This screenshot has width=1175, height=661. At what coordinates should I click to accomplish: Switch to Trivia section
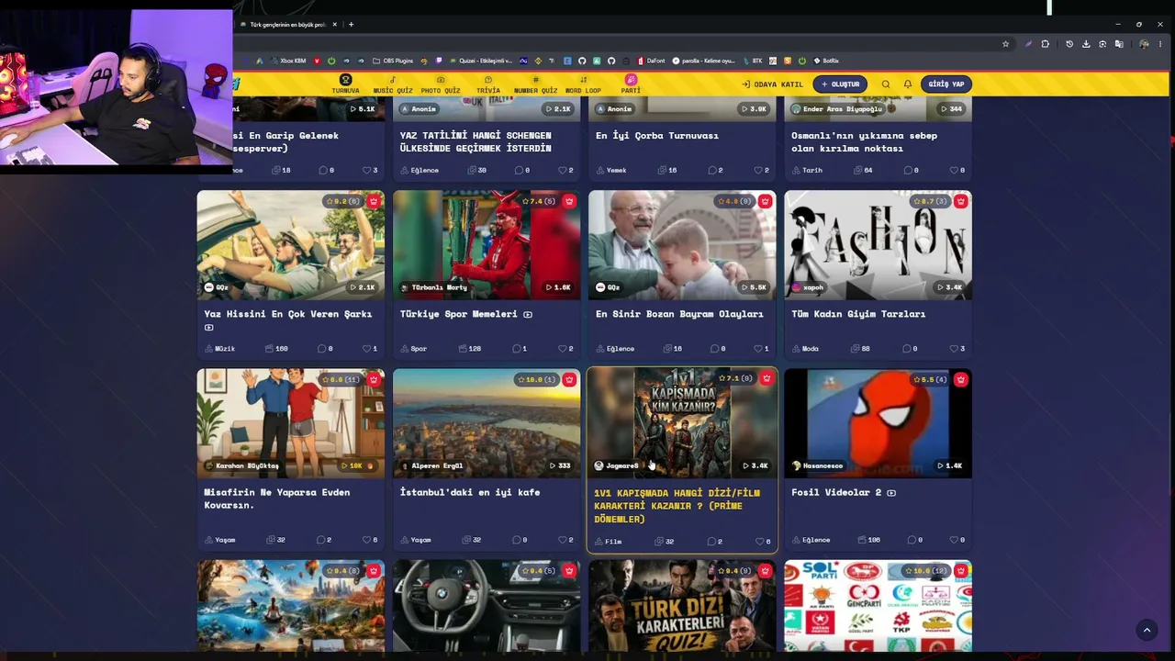(x=488, y=84)
